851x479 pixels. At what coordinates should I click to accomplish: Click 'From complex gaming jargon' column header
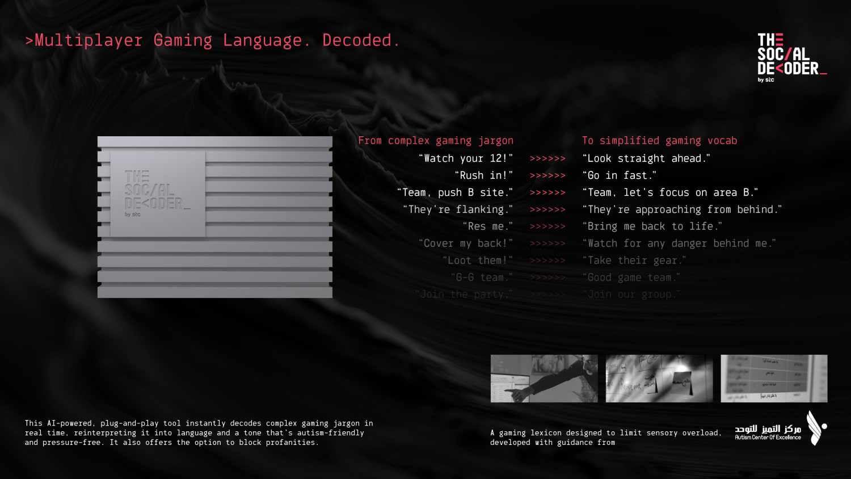pos(436,141)
